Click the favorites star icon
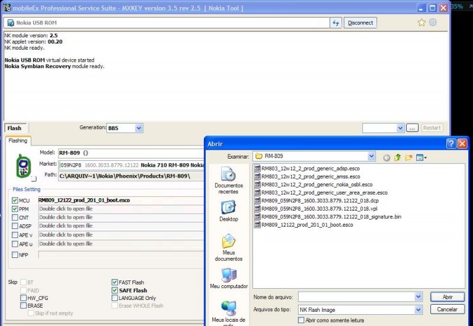 pos(422,22)
